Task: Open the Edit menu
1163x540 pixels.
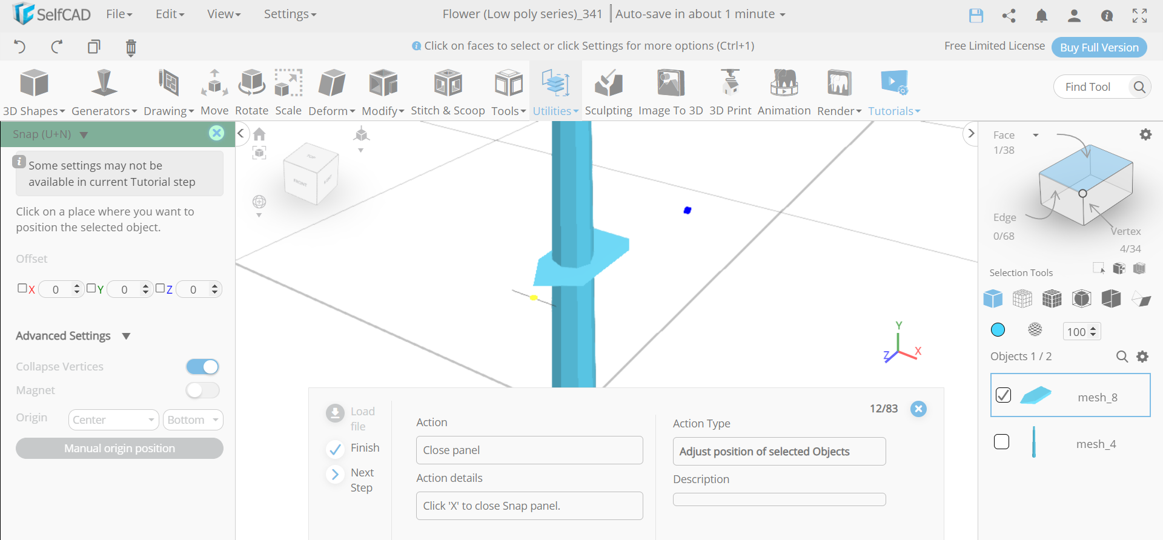Action: 170,14
